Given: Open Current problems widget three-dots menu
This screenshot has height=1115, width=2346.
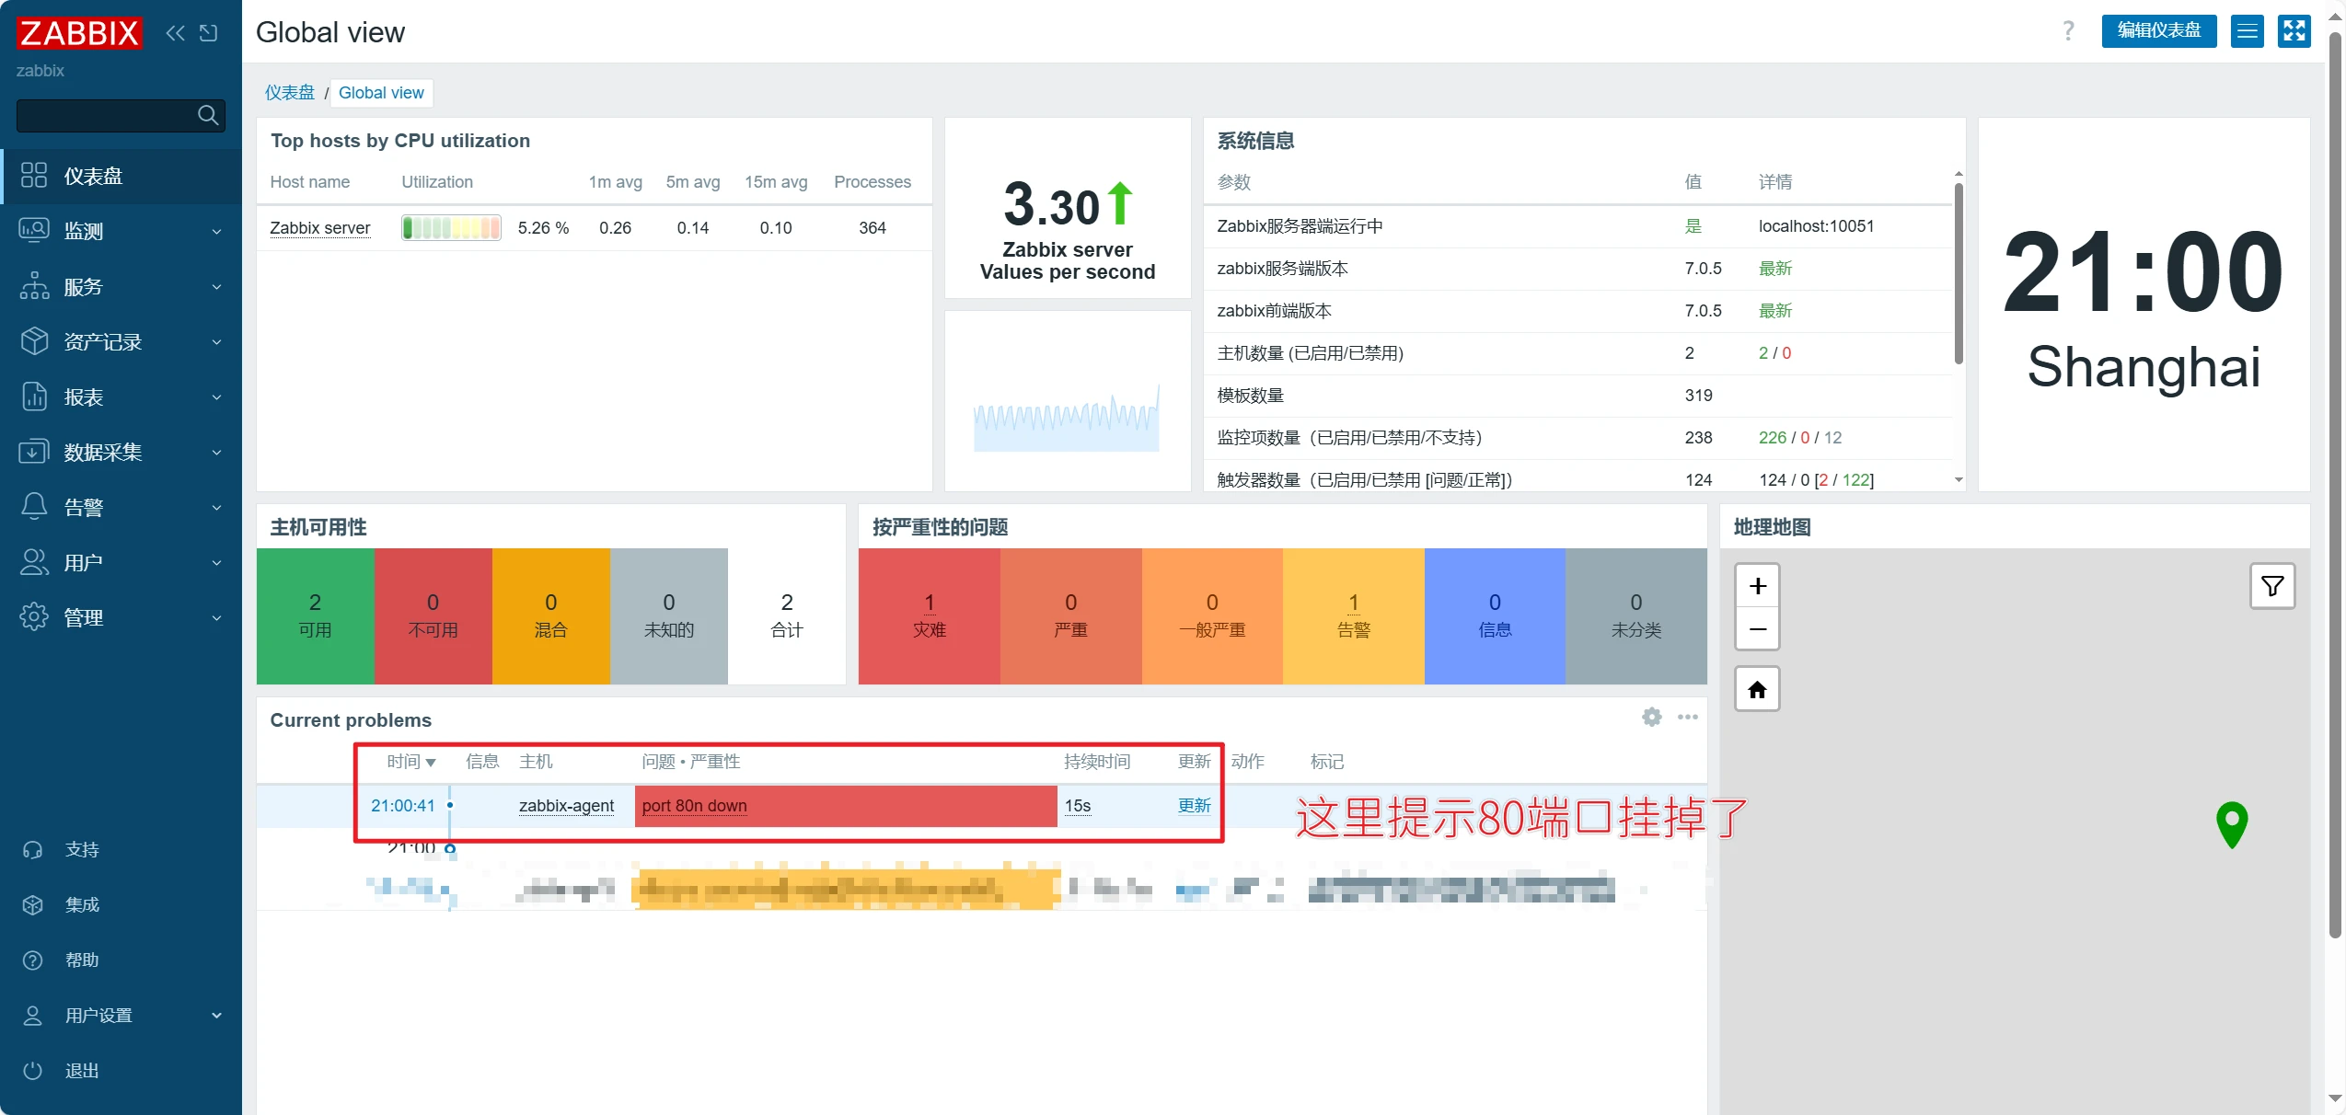Looking at the screenshot, I should [1687, 717].
